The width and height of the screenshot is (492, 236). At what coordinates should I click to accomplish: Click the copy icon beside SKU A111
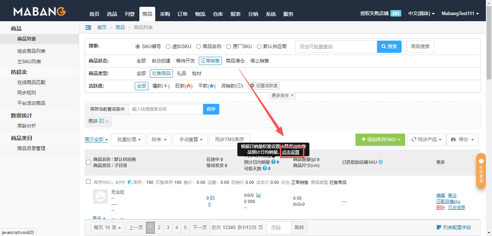point(130,182)
